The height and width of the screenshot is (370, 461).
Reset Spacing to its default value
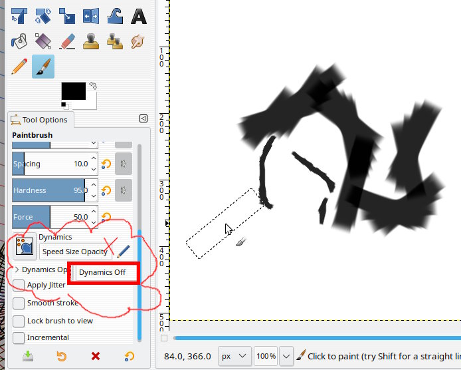(x=106, y=164)
